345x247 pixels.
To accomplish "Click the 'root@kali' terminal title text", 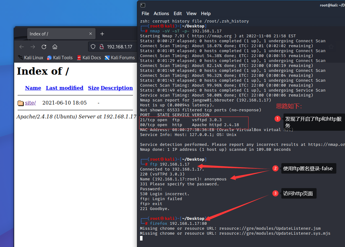I will [x=332, y=5].
